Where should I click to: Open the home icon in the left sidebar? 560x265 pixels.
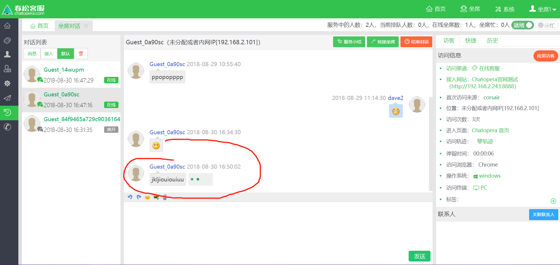(7, 26)
